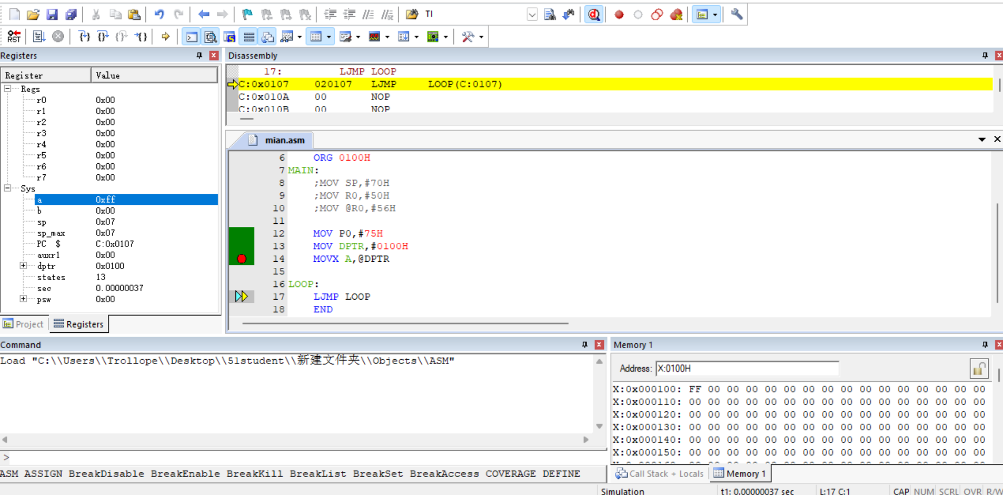Screen dimensions: 1003x495
Task: Show the next statement
Action: coord(166,36)
